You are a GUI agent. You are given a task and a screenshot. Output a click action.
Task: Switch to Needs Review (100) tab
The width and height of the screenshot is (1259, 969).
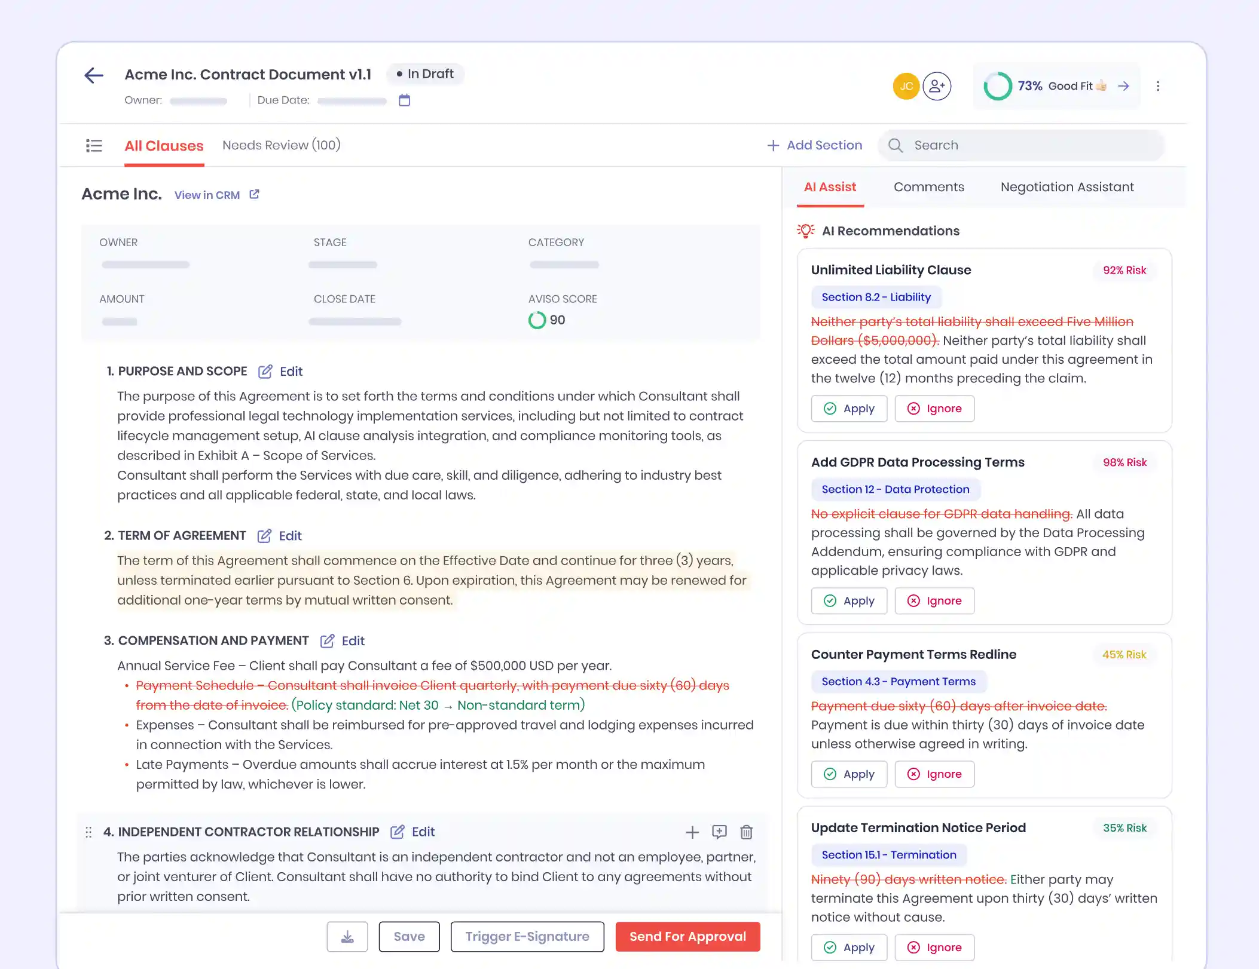point(281,145)
